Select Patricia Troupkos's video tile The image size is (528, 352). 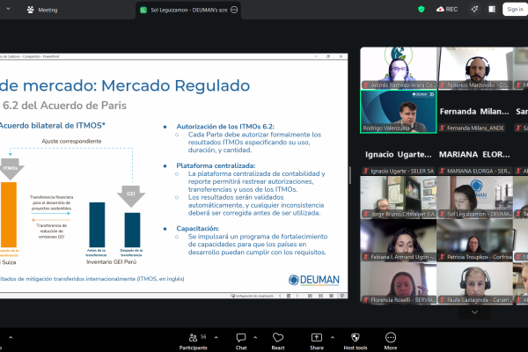click(475, 240)
